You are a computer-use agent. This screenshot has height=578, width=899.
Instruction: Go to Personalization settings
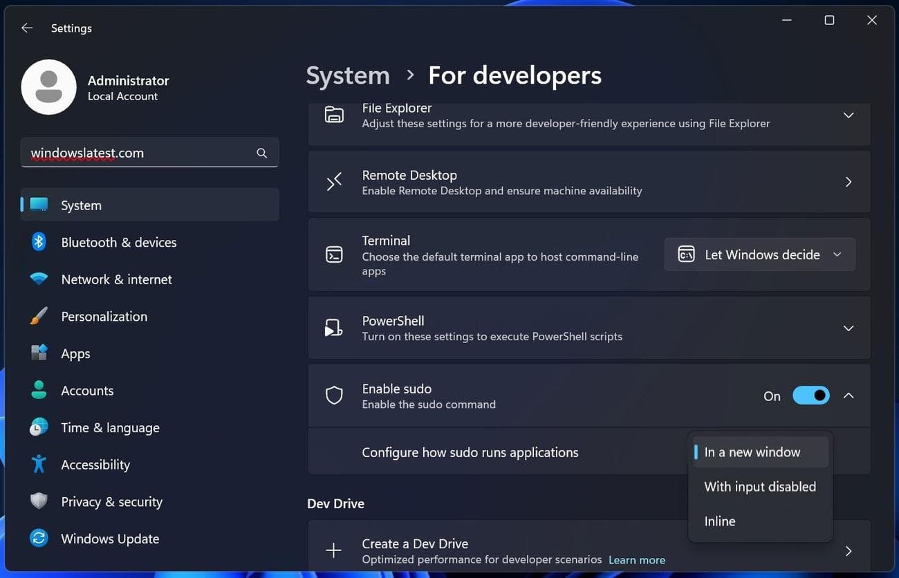pyautogui.click(x=104, y=317)
